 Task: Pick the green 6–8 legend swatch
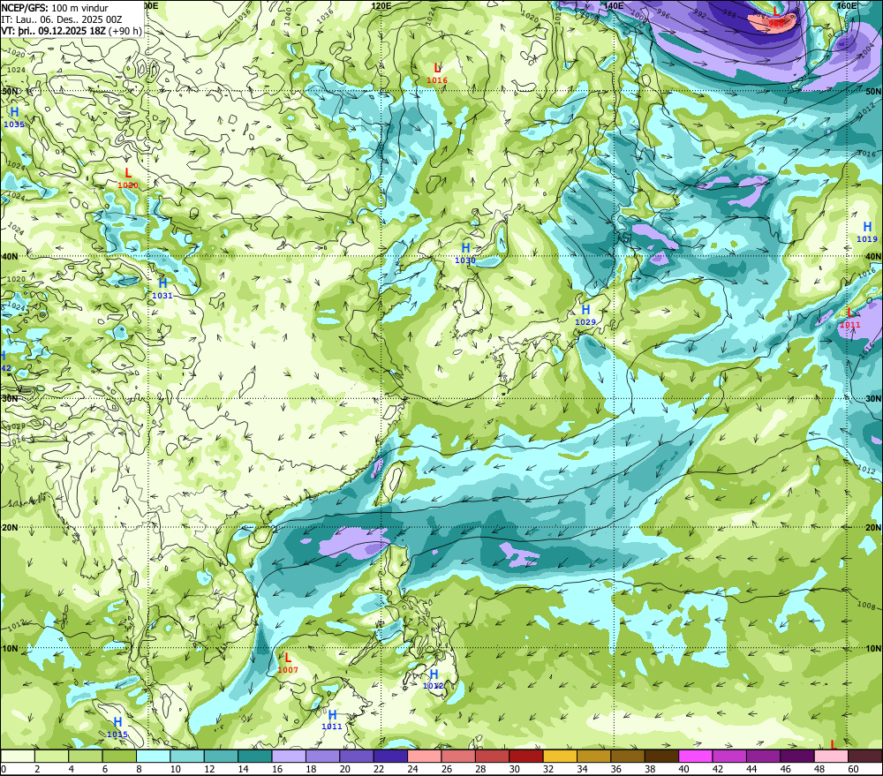click(x=119, y=756)
